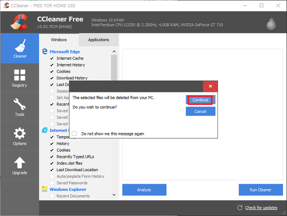Click the Analyze button
Viewport: 287px width, 216px height.
pos(144,190)
